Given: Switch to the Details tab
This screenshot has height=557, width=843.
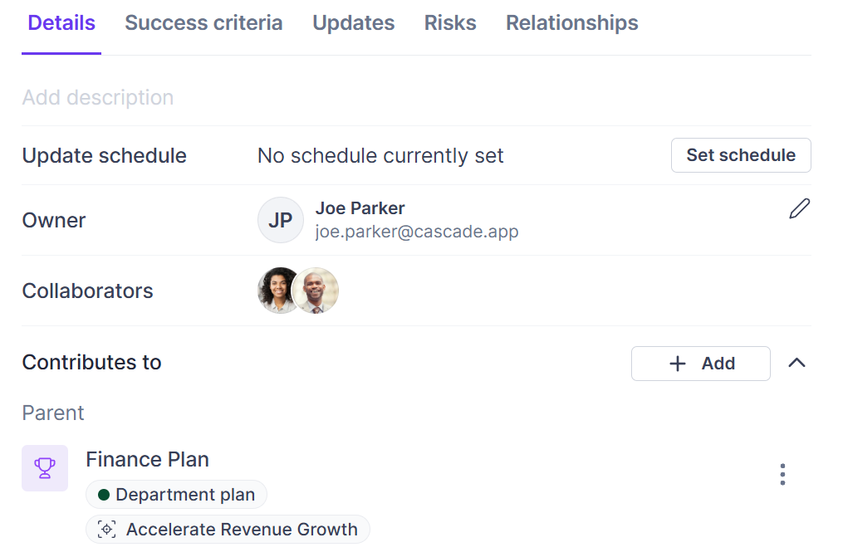Looking at the screenshot, I should tap(61, 23).
